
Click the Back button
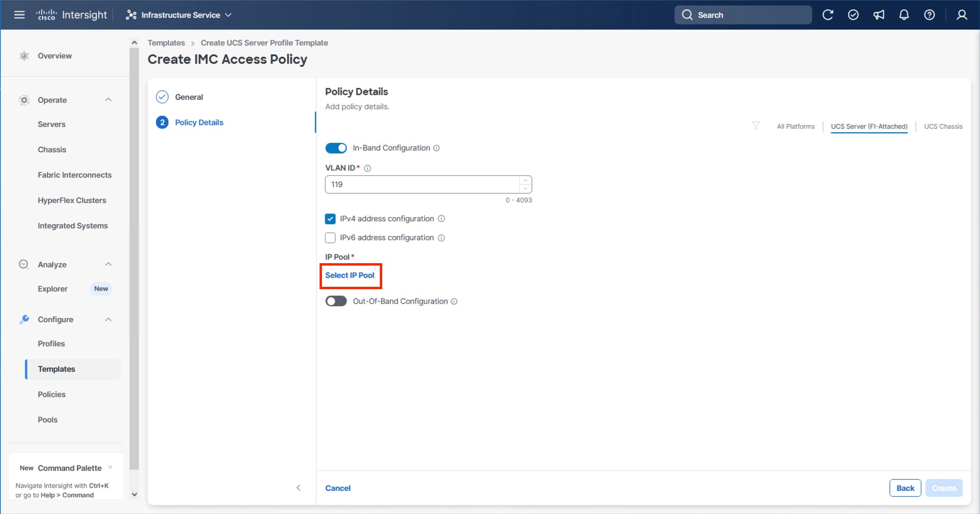[x=905, y=488]
